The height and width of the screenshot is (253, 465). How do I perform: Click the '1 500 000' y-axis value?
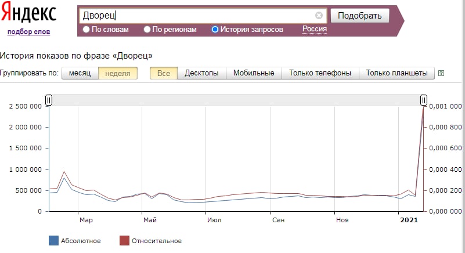click(x=26, y=149)
